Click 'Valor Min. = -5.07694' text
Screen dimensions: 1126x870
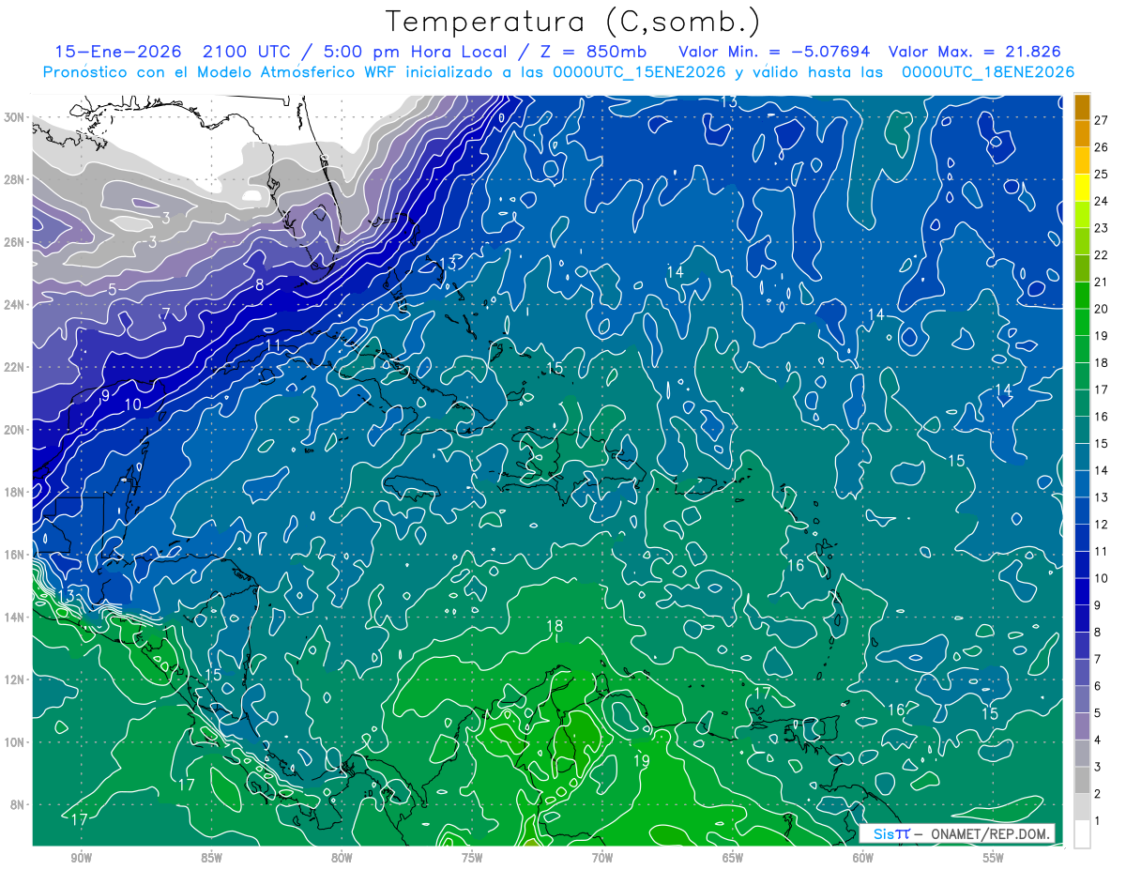[x=774, y=52]
